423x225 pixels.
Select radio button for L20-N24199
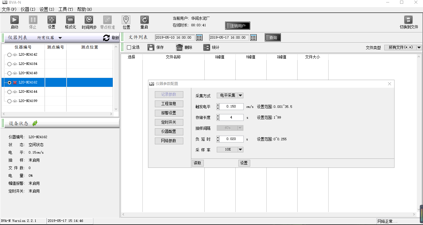click(x=9, y=101)
